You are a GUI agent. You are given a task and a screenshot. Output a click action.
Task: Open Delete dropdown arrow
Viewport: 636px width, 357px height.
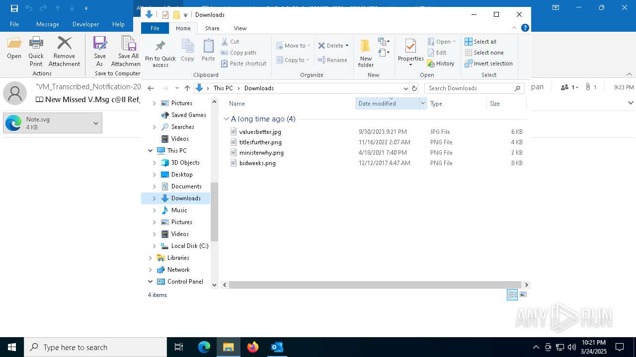click(347, 46)
